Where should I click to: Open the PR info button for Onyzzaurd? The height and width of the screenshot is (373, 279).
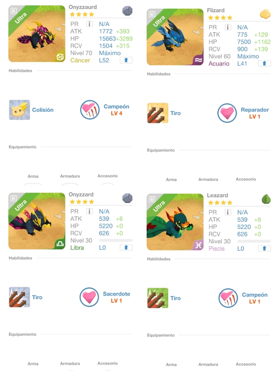(x=89, y=24)
